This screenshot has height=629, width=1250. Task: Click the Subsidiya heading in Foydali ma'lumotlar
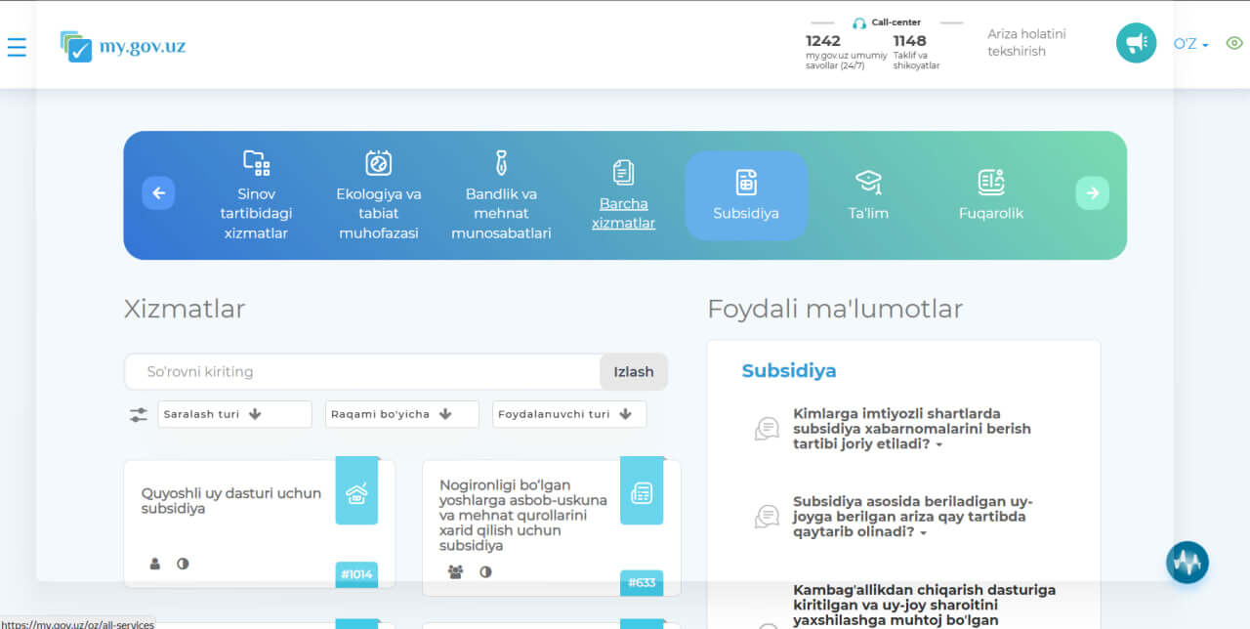789,371
